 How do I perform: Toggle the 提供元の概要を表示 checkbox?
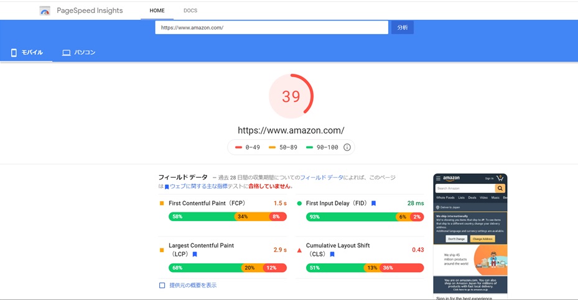(162, 286)
